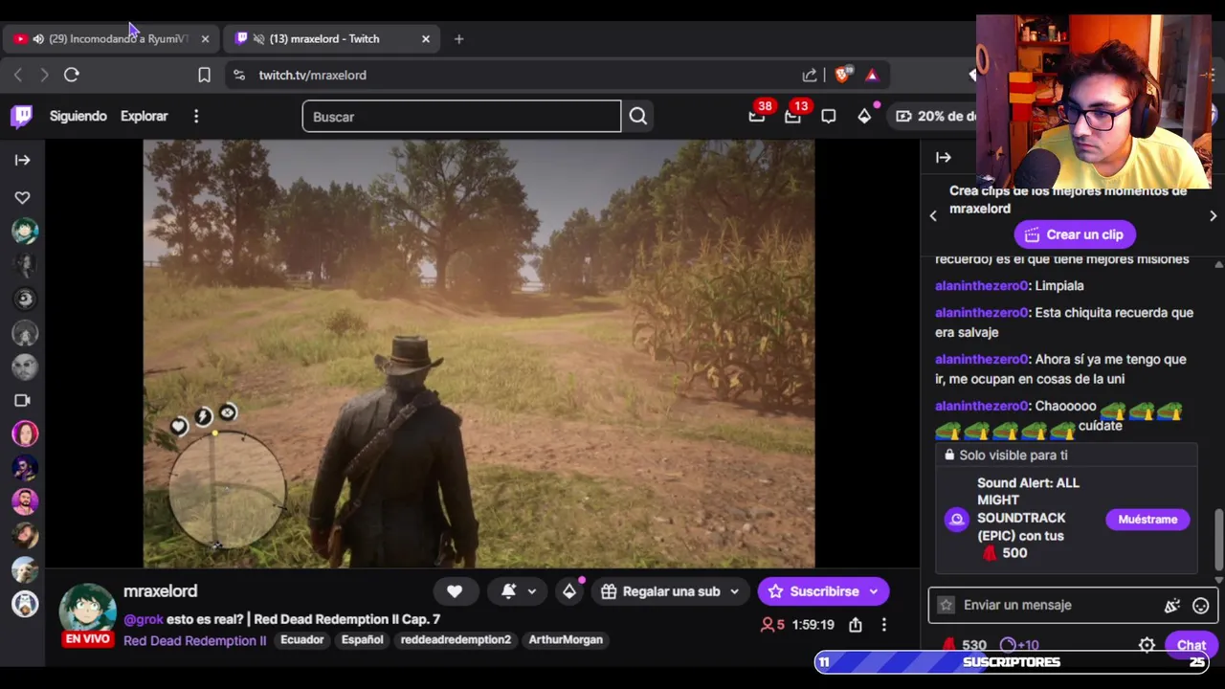Click the chat scrollbar thumb
The image size is (1225, 689).
click(1218, 540)
